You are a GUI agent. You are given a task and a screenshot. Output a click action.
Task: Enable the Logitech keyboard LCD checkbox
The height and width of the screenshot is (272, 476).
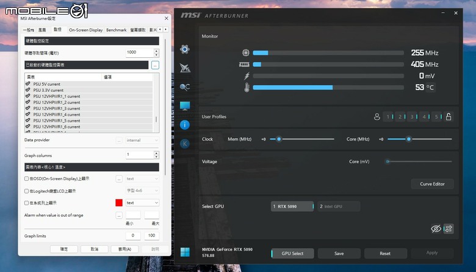(x=27, y=191)
